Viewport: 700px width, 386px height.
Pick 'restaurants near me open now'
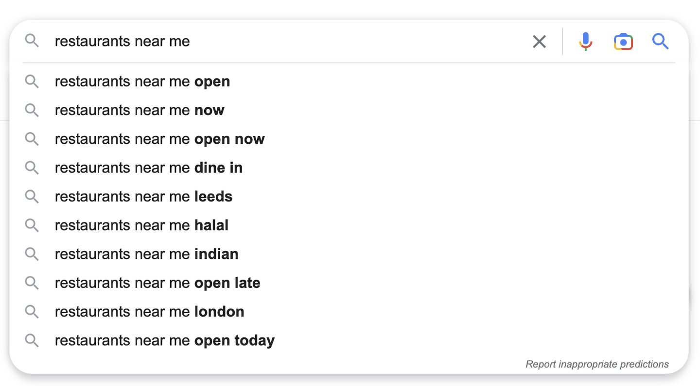coord(159,139)
